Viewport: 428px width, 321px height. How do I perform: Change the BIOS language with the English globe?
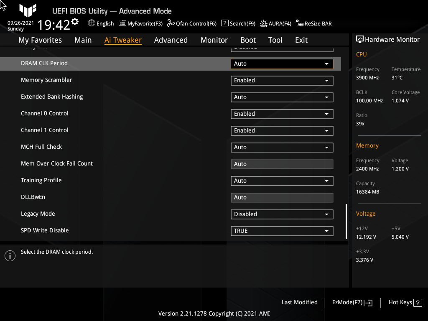[x=101, y=24]
